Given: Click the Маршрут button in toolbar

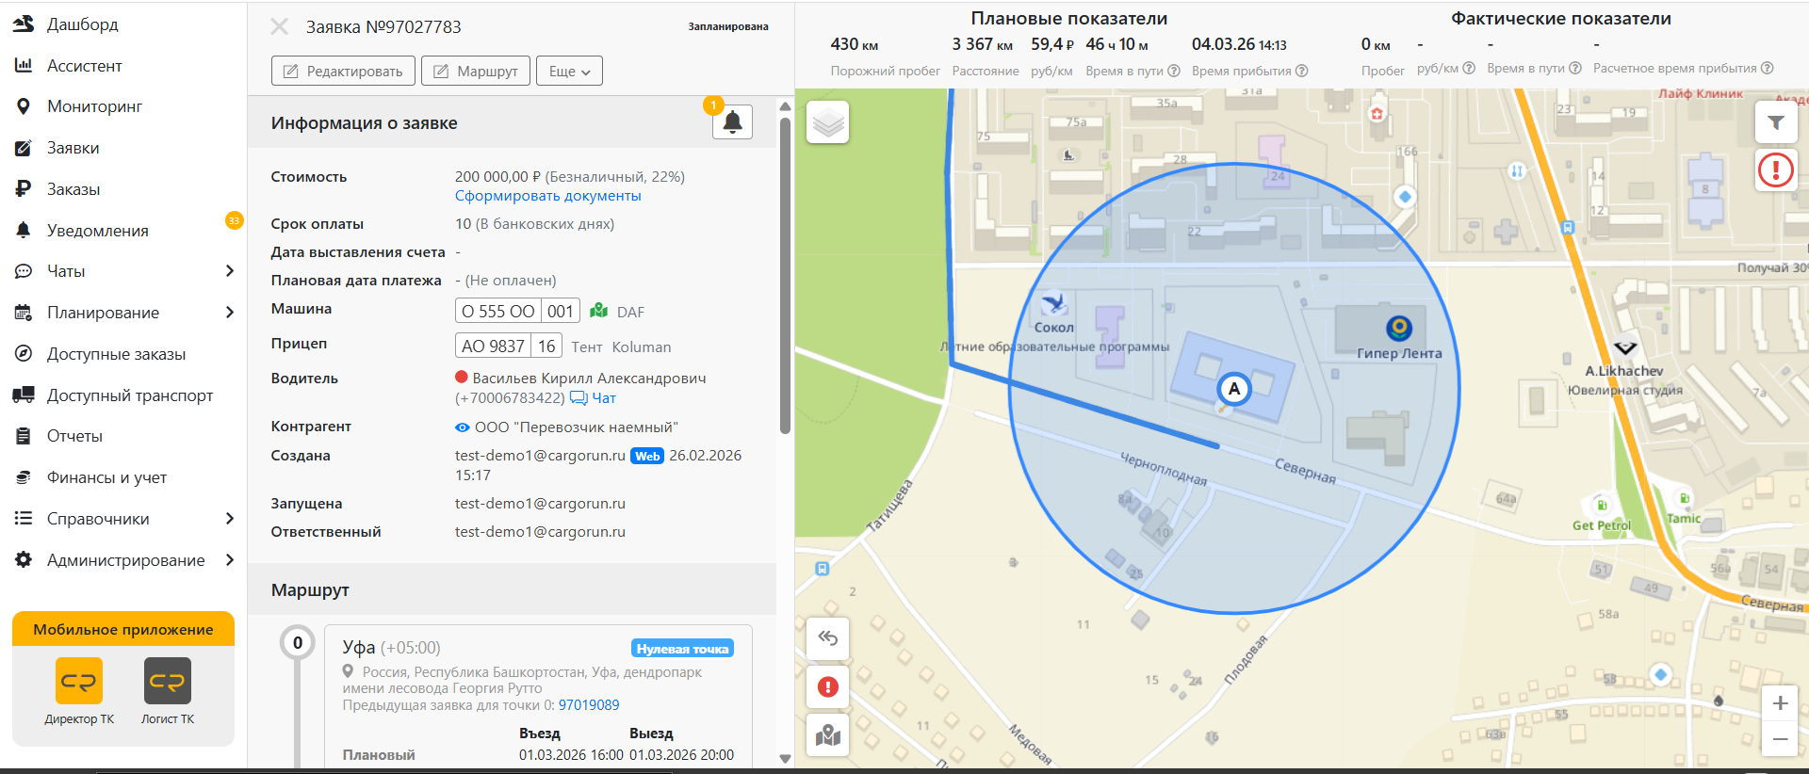Looking at the screenshot, I should click(x=476, y=71).
